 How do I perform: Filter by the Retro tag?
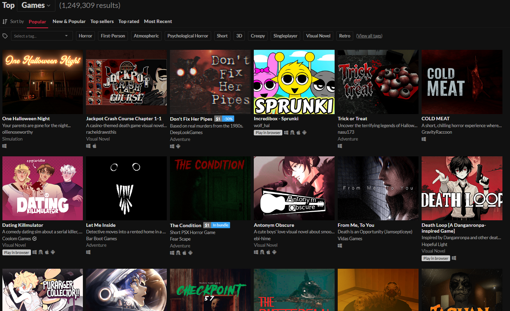coord(345,36)
